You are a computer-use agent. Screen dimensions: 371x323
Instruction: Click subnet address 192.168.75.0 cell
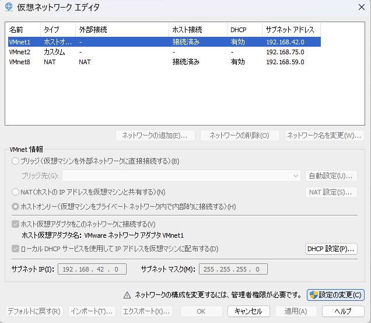(285, 52)
